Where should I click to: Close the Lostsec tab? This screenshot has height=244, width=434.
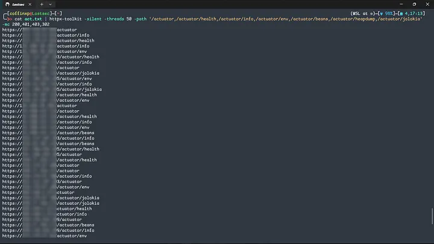pyautogui.click(x=30, y=4)
